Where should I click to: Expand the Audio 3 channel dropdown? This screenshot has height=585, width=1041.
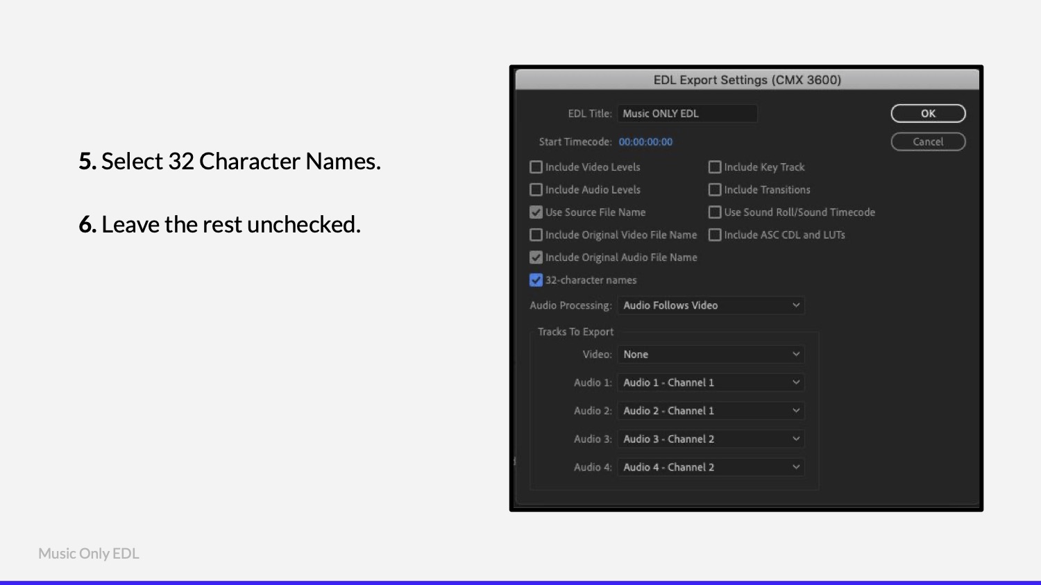click(711, 439)
